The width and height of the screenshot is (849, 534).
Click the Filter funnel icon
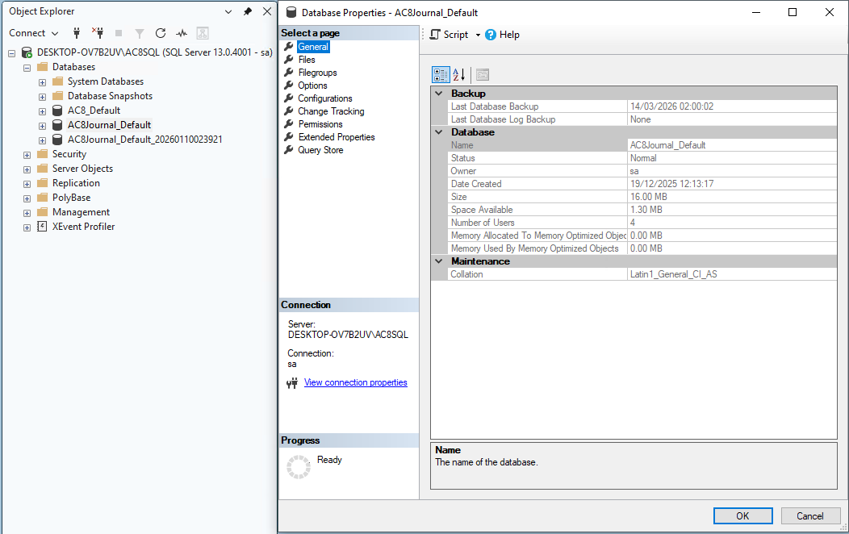coord(139,34)
